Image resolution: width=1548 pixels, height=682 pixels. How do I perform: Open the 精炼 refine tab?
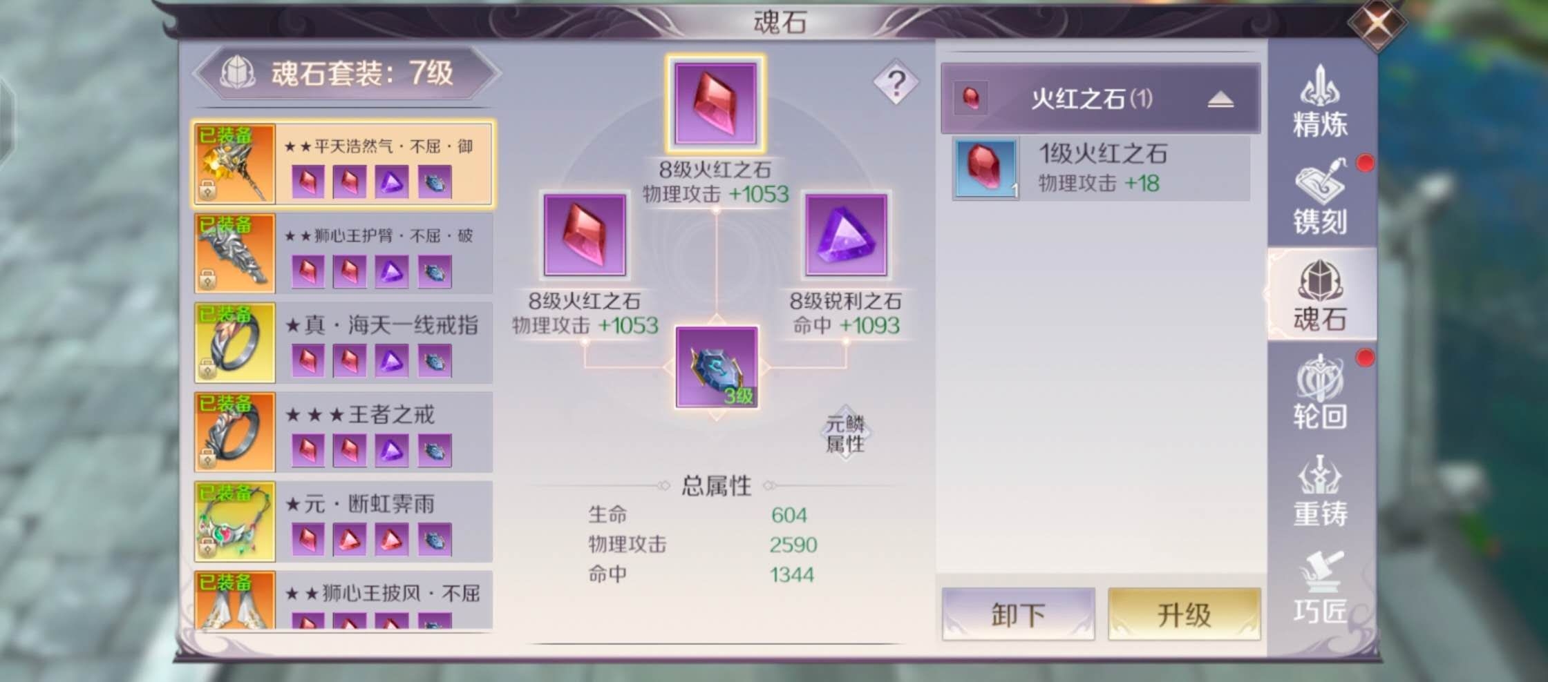pyautogui.click(x=1320, y=101)
